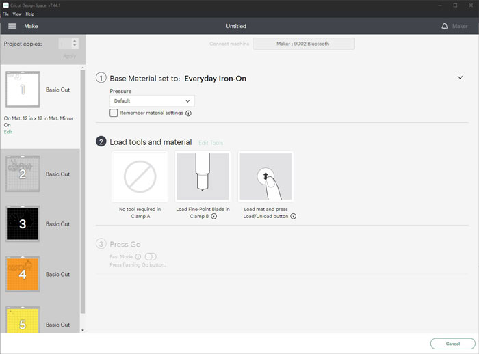Click the Cancel button
Screen dimensions: 479x354
[453, 344]
